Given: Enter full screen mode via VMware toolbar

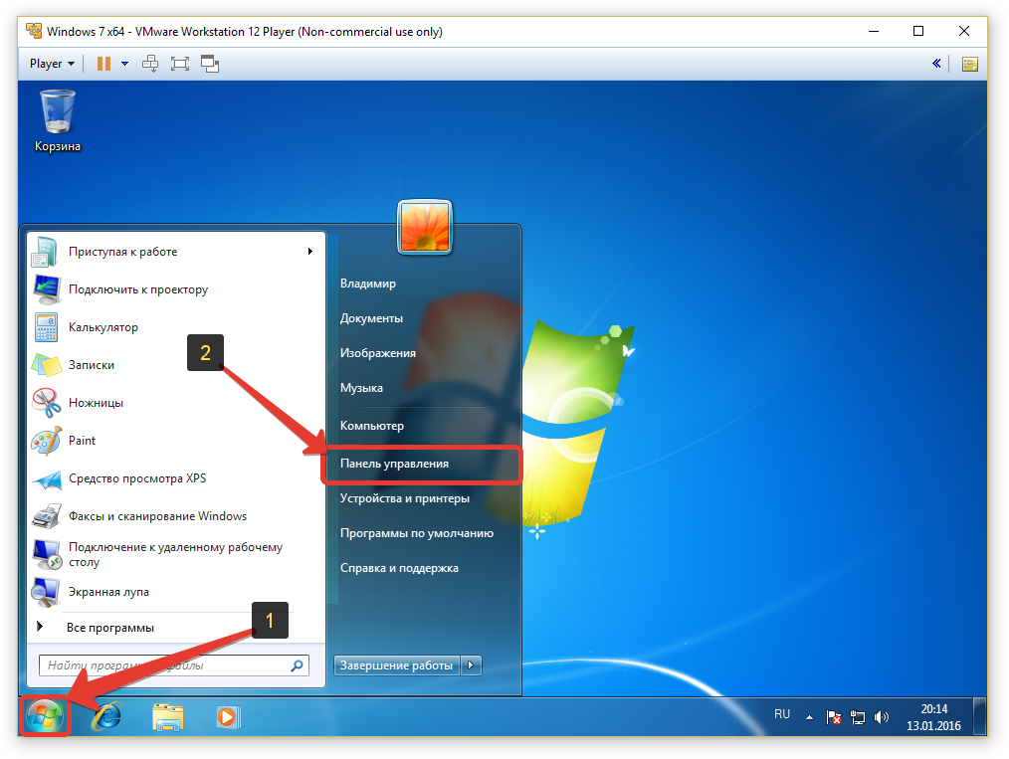Looking at the screenshot, I should click(179, 64).
